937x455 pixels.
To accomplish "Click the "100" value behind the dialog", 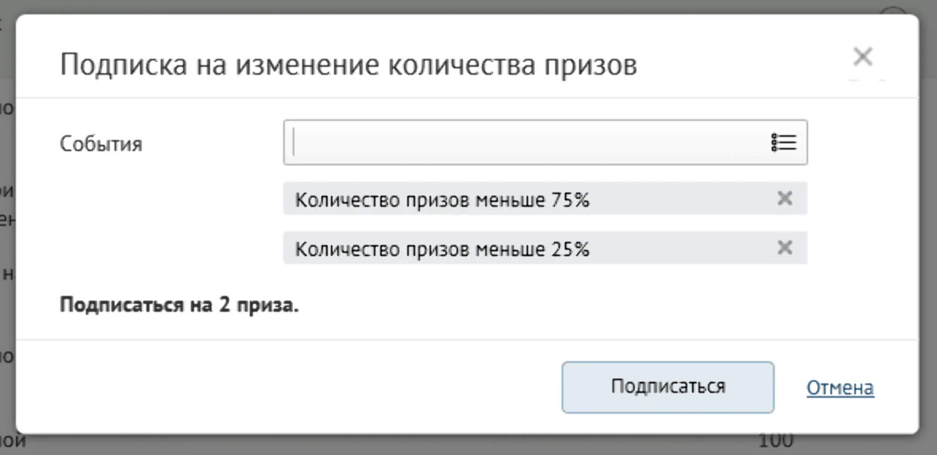I will [776, 441].
